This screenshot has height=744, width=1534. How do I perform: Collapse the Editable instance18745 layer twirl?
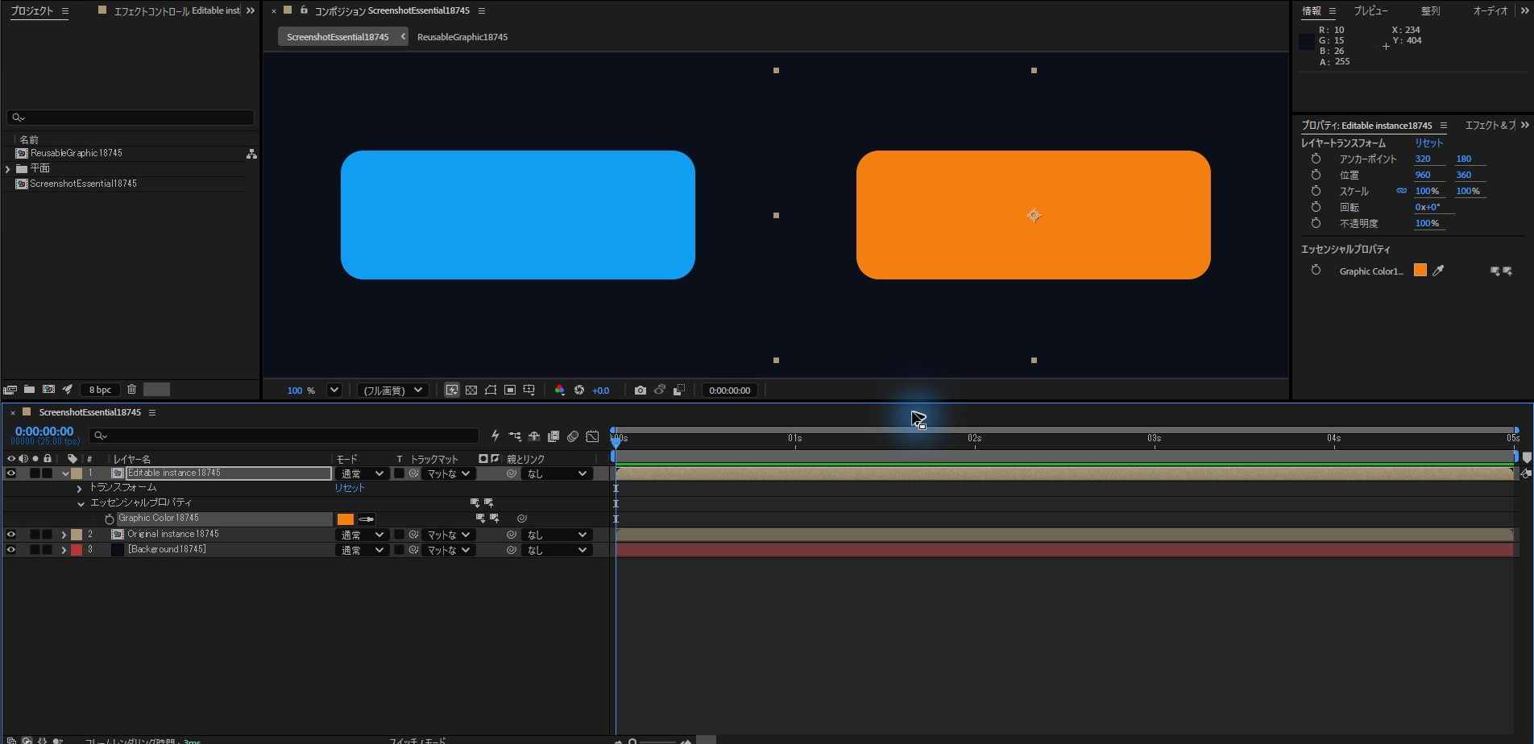pyautogui.click(x=65, y=473)
